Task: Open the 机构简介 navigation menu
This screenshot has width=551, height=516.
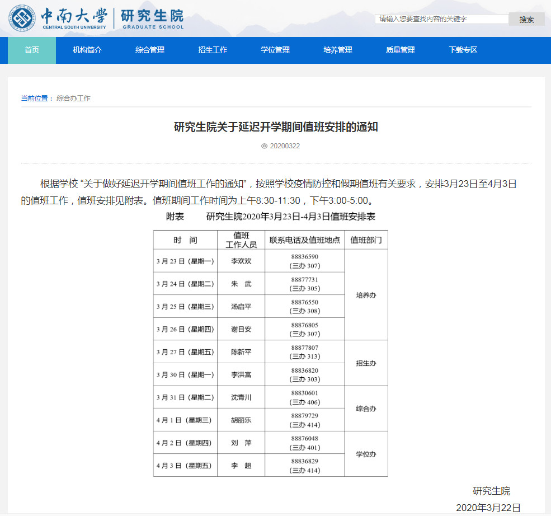Action: click(x=87, y=50)
